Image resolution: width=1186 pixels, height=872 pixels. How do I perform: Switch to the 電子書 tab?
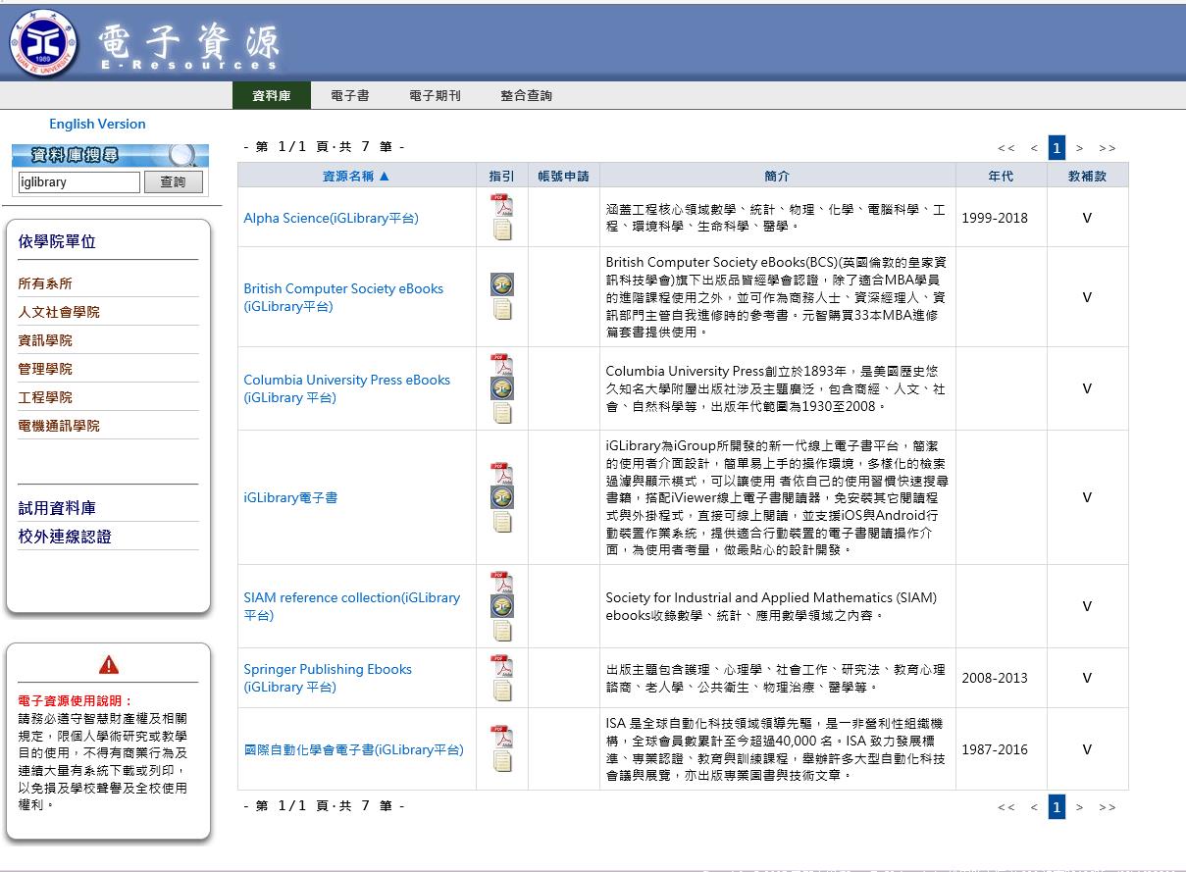pyautogui.click(x=350, y=96)
